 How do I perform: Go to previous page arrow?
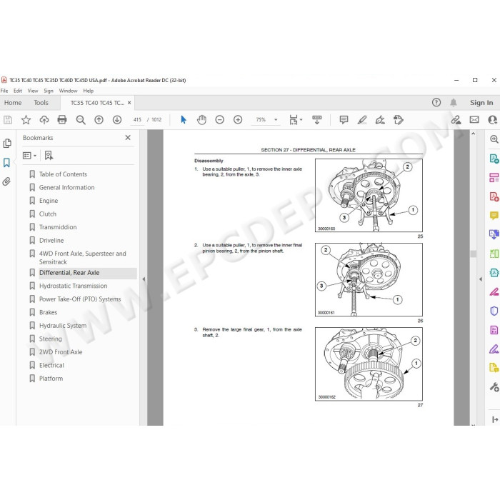99,120
